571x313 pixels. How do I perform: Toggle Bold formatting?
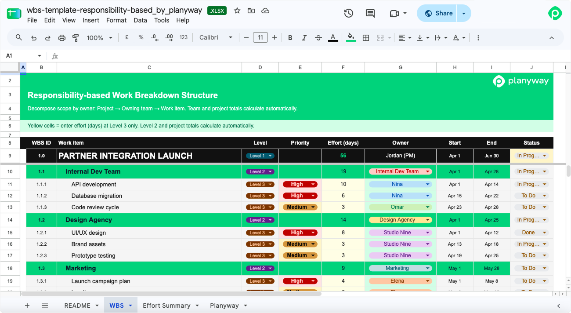[x=290, y=38]
